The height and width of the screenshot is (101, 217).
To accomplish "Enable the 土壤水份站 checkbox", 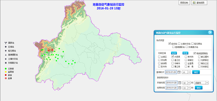I will click(x=179, y=44).
